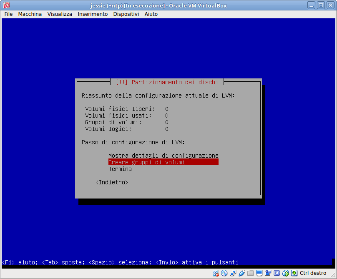Click the USB devices status icon
Image resolution: width=337 pixels, height=279 pixels.
[x=242, y=273]
